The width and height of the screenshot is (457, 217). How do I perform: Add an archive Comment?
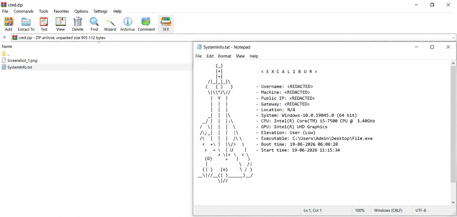pos(146,24)
